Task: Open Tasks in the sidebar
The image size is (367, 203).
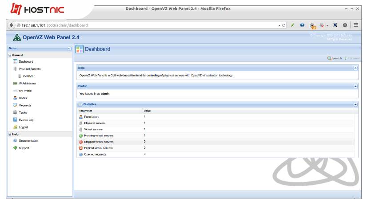Action: pos(23,112)
